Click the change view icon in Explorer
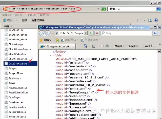Image resolution: width=162 pixels, height=119 pixels. (x=139, y=20)
